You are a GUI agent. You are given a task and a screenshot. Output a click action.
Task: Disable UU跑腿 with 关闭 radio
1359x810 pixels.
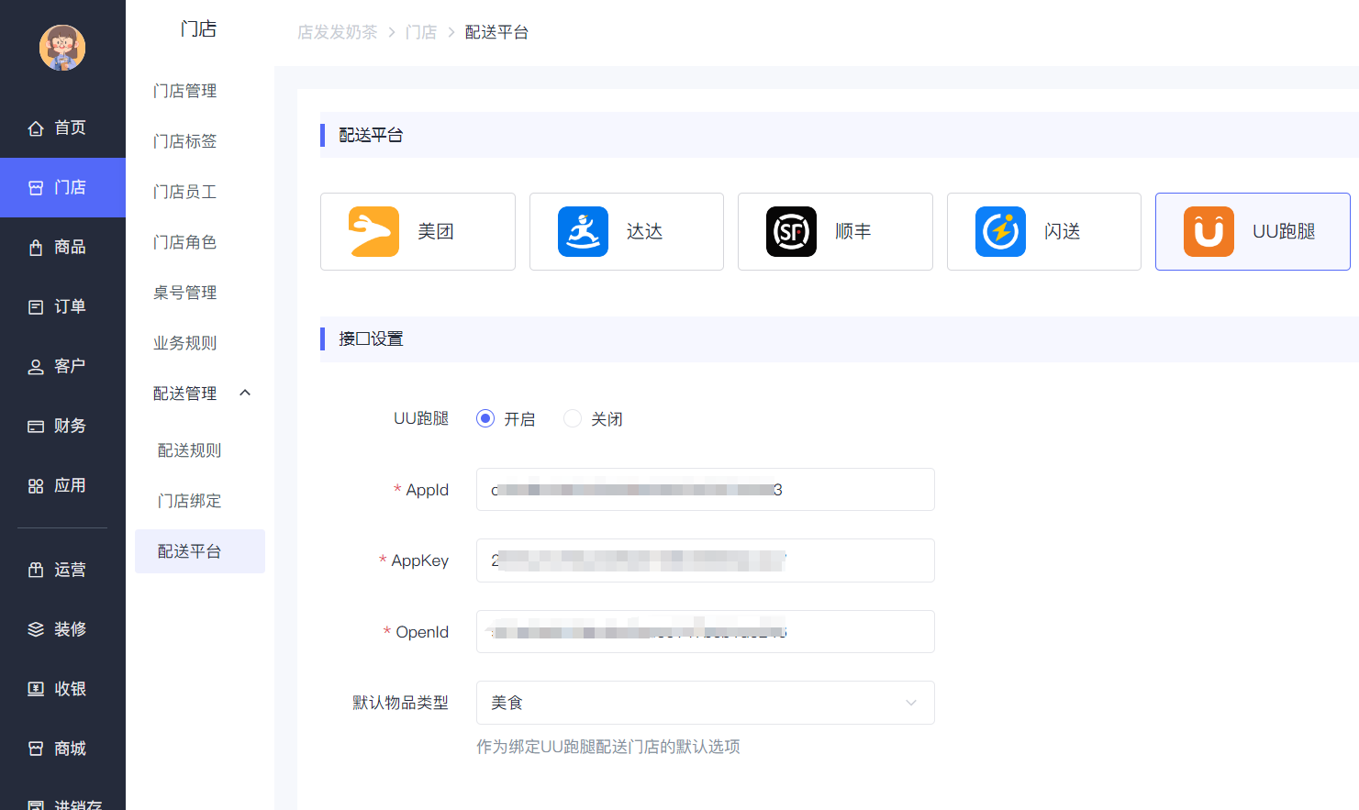(573, 418)
